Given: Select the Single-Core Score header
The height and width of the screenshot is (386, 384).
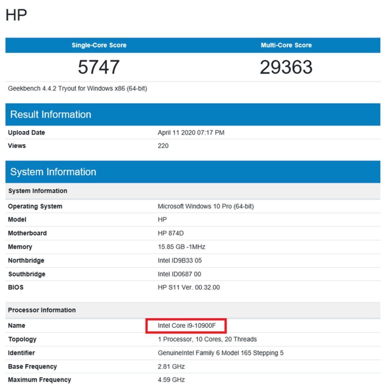Looking at the screenshot, I should coord(100,45).
